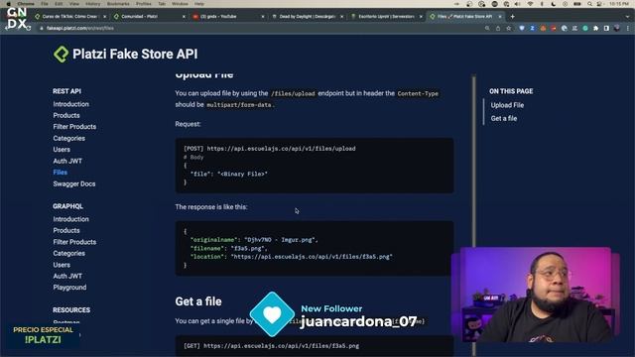This screenshot has width=635, height=357.
Task: Open Auth JWT under GraphQL
Action: [67, 276]
